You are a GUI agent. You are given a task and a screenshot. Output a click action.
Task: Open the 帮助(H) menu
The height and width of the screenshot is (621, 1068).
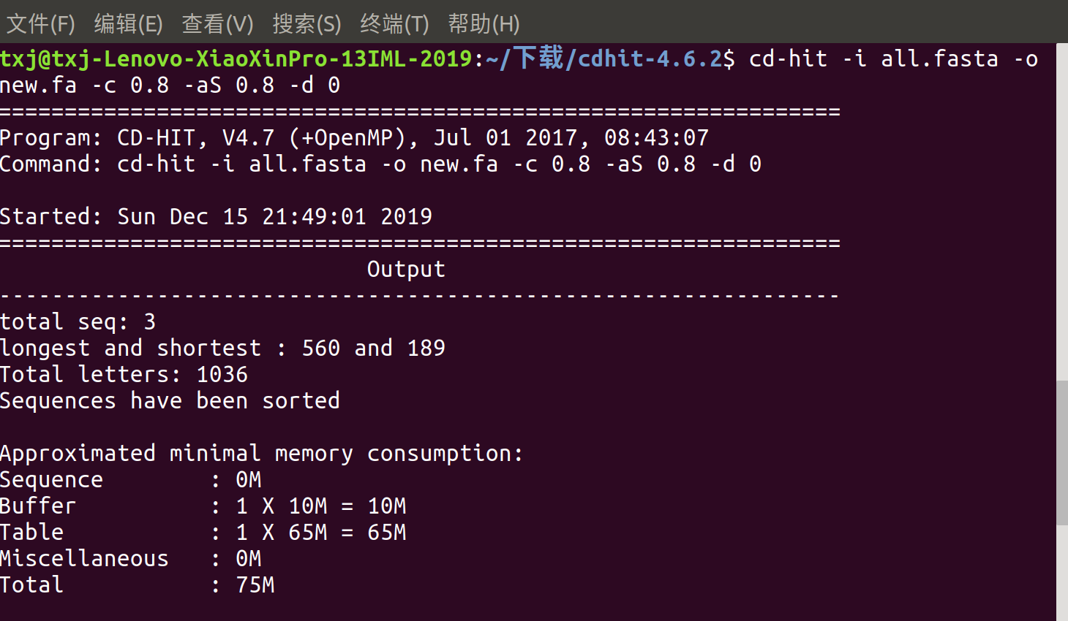coord(484,23)
